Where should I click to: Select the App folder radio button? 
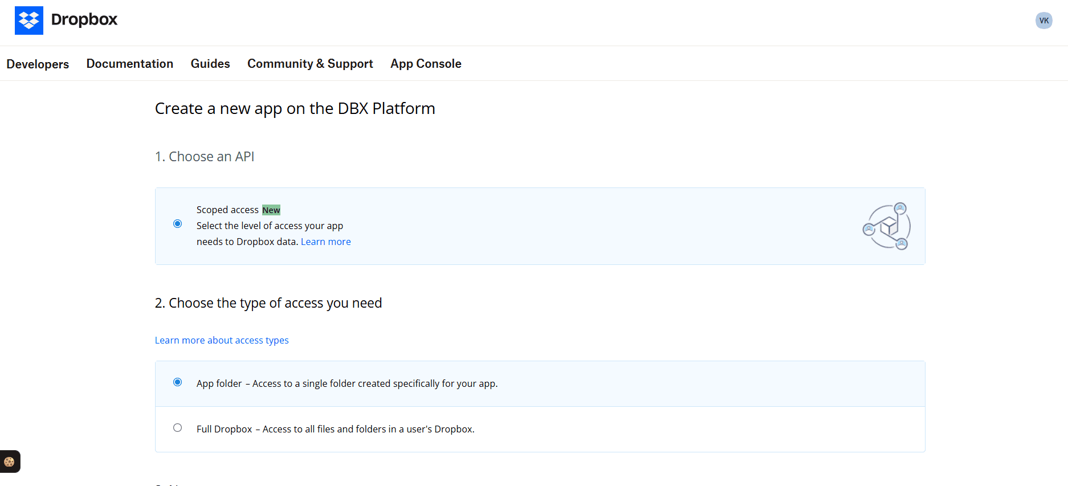coord(177,382)
